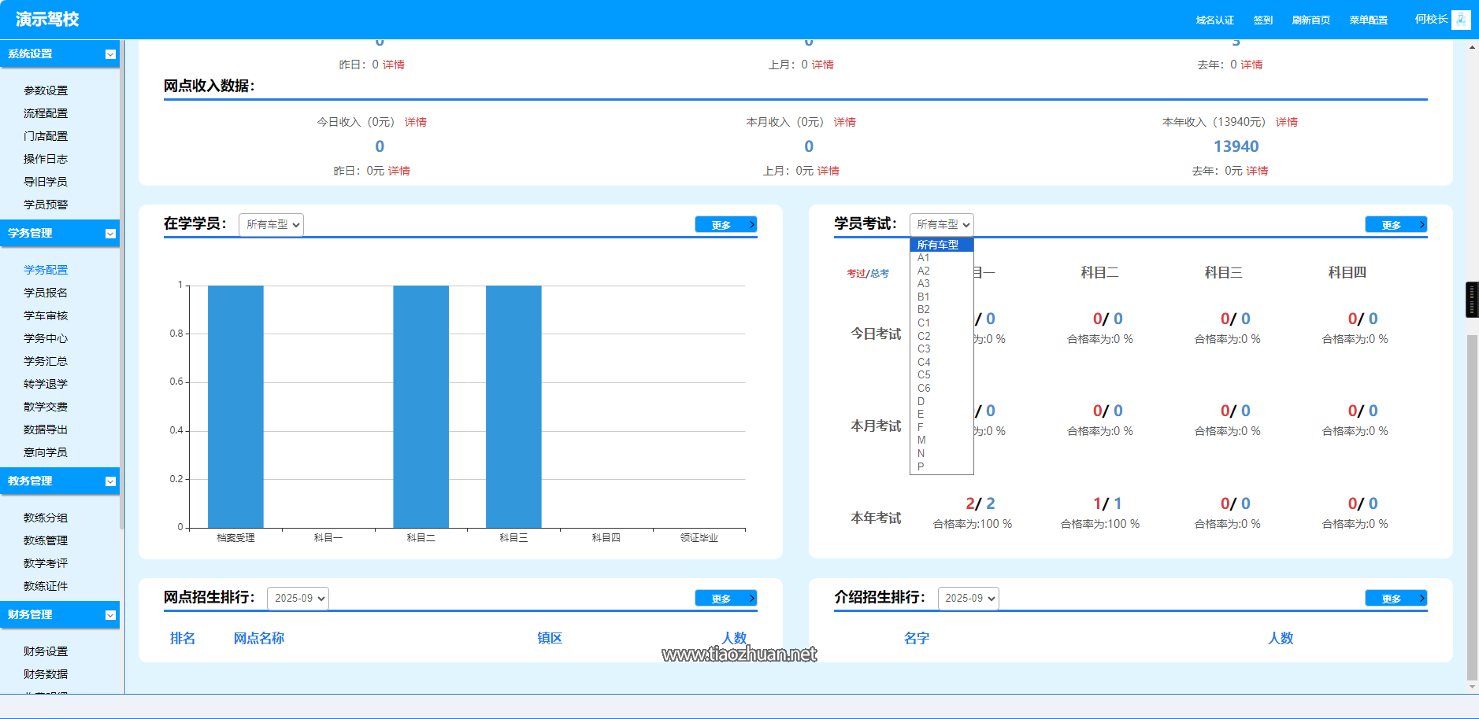Click the black side widget handle

pos(1472,300)
